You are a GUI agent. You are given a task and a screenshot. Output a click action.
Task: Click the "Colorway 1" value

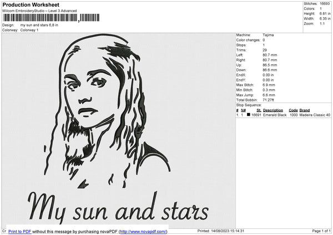point(29,30)
